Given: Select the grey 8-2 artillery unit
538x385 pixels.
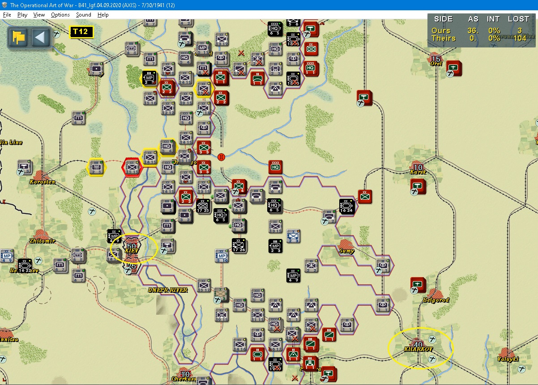Looking at the screenshot, I should 168,206.
